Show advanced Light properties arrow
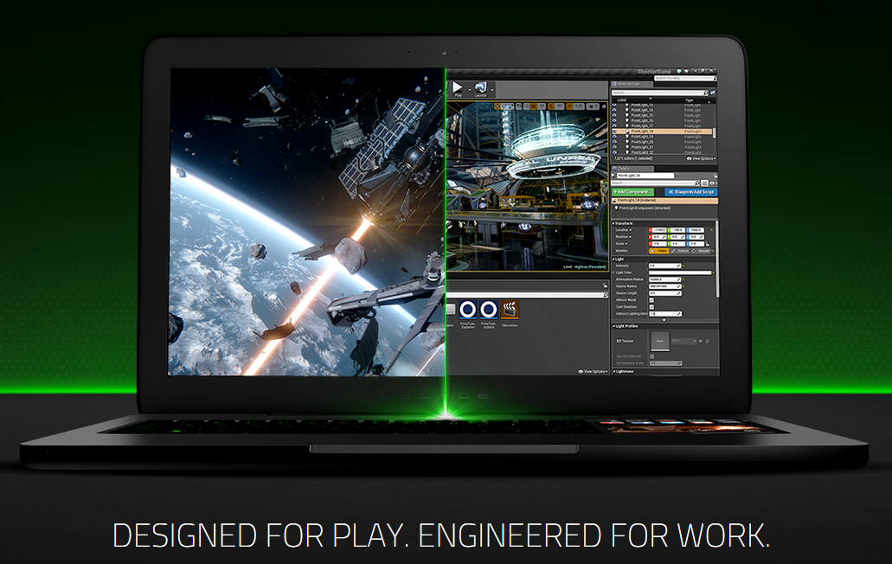The height and width of the screenshot is (564, 892). 664,320
